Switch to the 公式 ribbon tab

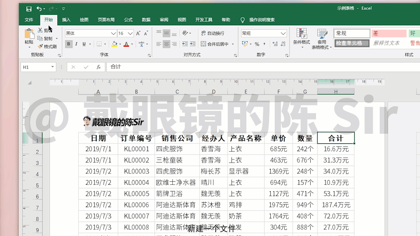(128, 20)
